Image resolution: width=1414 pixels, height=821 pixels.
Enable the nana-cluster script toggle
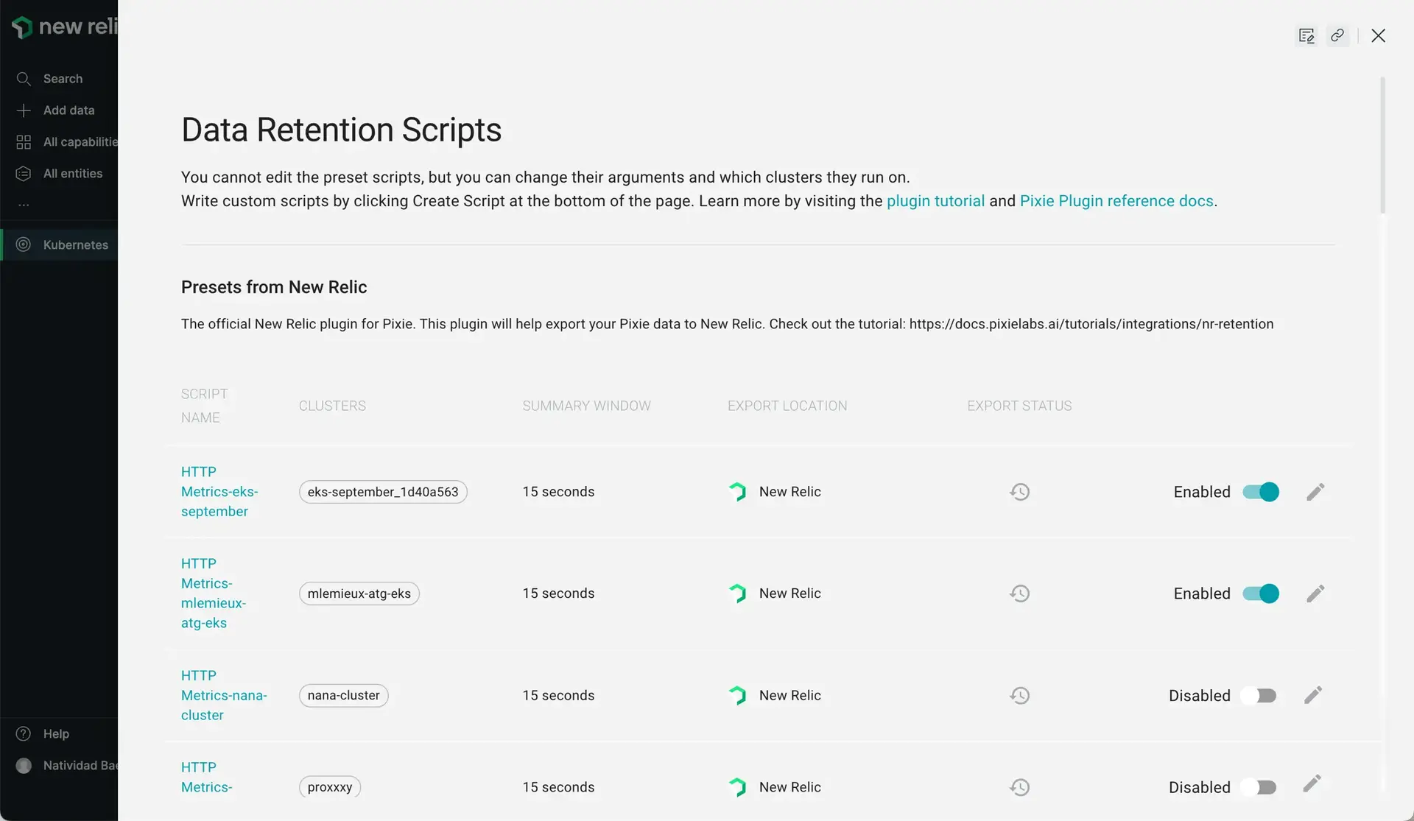point(1259,696)
